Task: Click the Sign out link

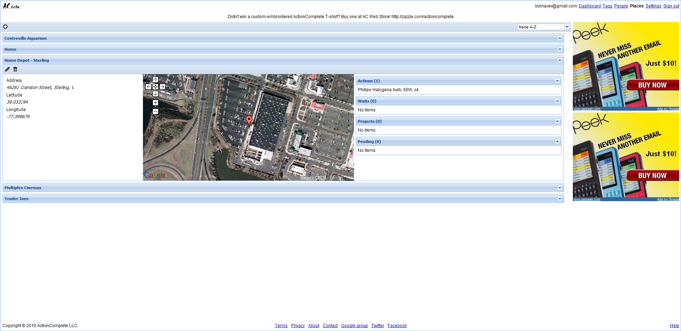Action: point(671,6)
